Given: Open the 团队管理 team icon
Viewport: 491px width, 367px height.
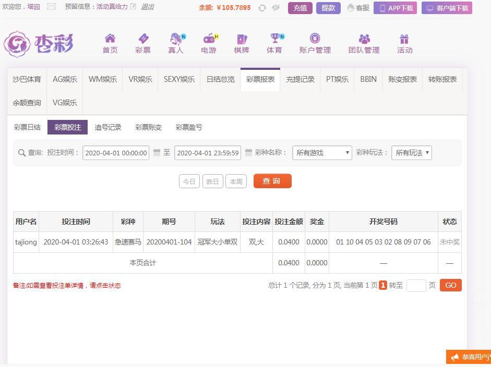Looking at the screenshot, I should point(364,39).
